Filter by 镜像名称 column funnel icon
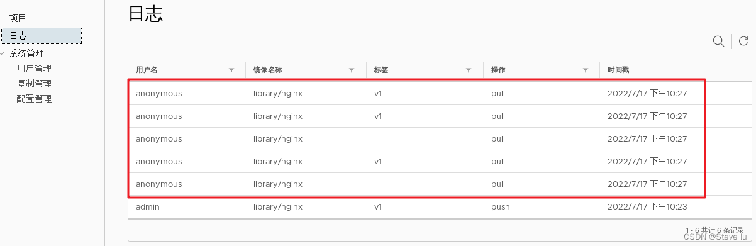Viewport: 756px width, 246px height. [352, 70]
